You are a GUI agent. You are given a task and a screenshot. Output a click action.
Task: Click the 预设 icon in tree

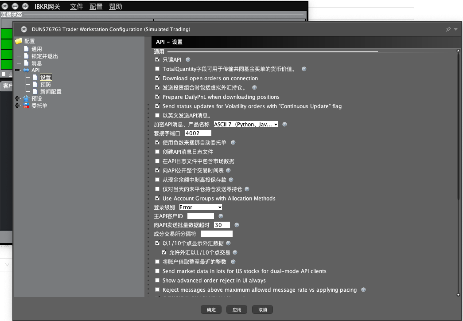tap(26, 98)
